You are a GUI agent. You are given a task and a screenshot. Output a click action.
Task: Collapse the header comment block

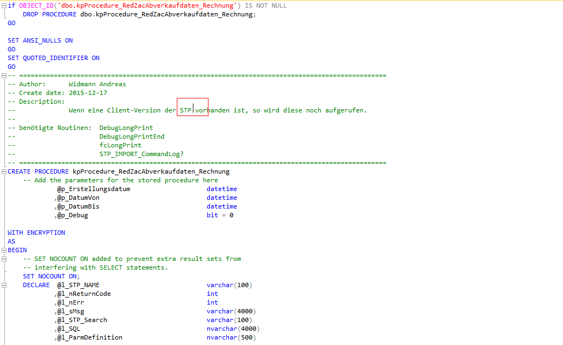pyautogui.click(x=3, y=75)
